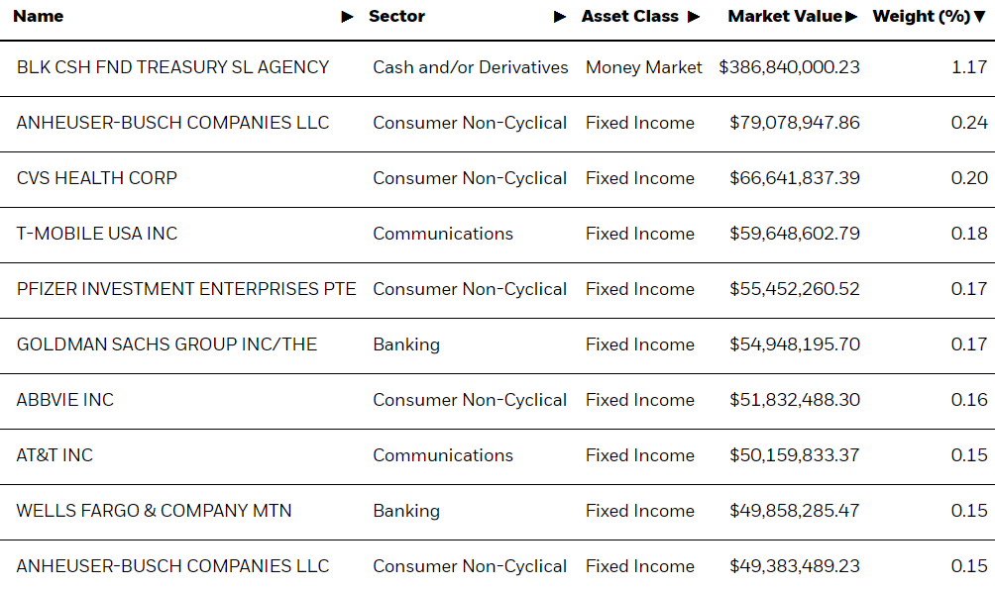Select GOLDMAN SACHS GROUP INC/THE name
The width and height of the screenshot is (995, 589).
tap(166, 344)
